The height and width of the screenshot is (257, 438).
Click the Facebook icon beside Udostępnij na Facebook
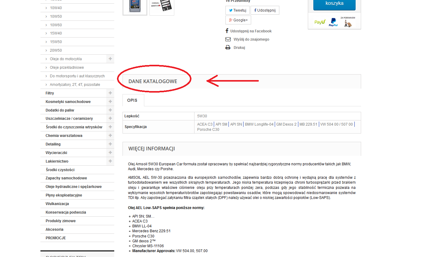click(227, 31)
